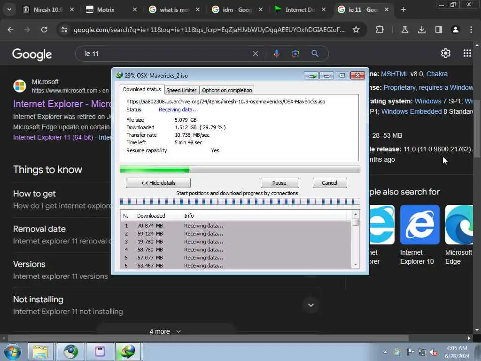The image size is (481, 361).
Task: Search by image with Google Lens
Action: pyautogui.click(x=295, y=54)
